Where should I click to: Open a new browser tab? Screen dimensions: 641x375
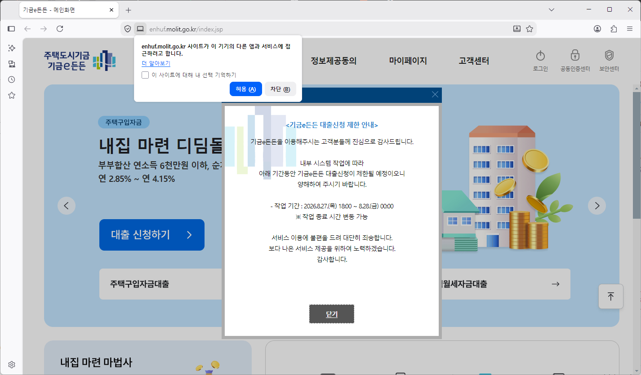pyautogui.click(x=128, y=10)
